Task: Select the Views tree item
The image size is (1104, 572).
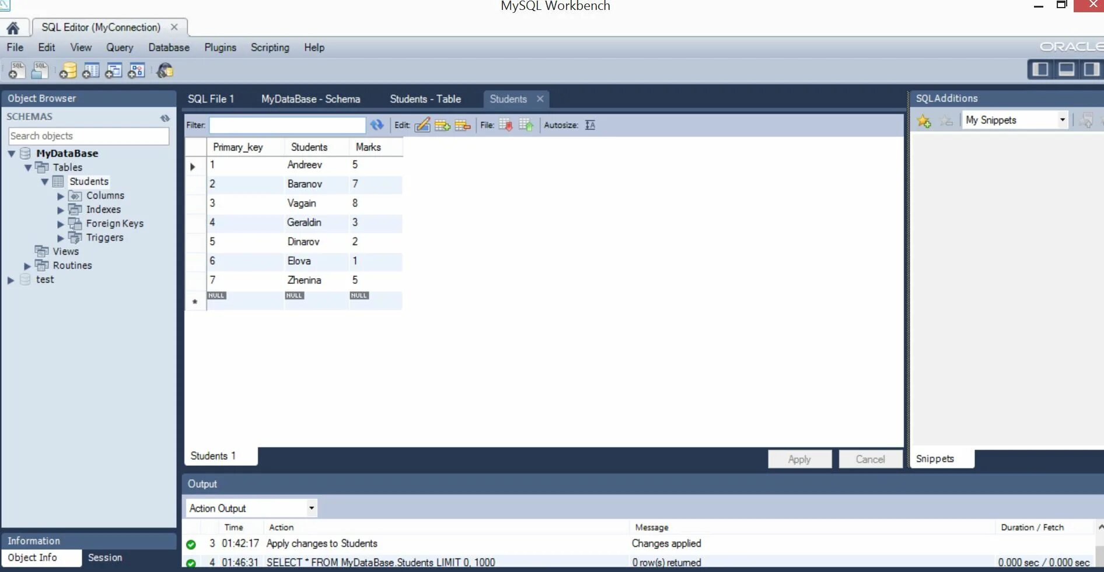Action: (x=65, y=251)
